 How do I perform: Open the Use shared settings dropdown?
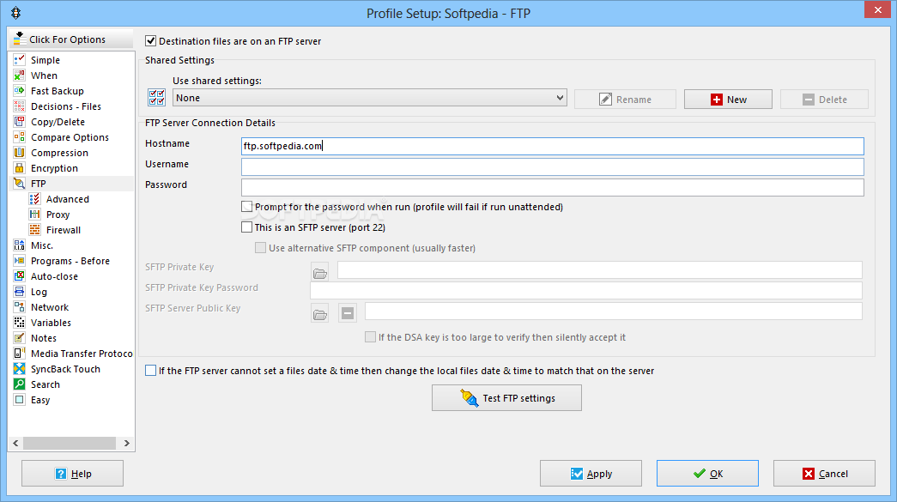point(370,98)
